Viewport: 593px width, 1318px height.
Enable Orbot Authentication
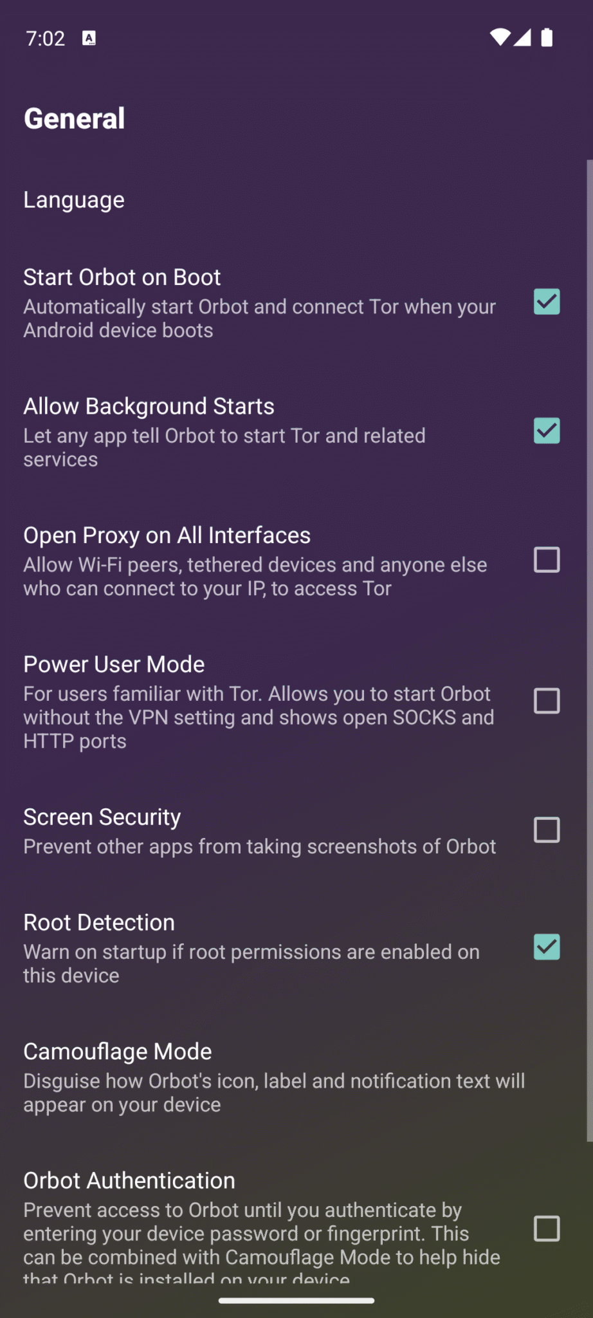pos(546,1229)
